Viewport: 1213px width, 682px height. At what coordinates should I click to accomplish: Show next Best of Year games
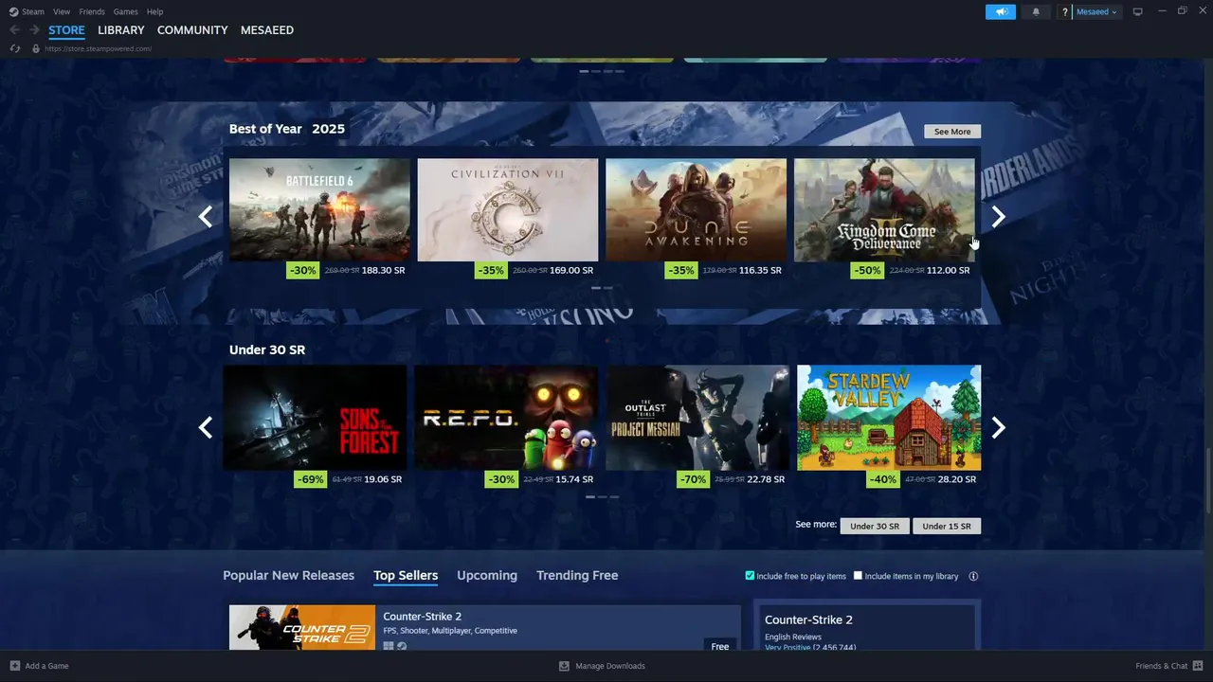(998, 217)
